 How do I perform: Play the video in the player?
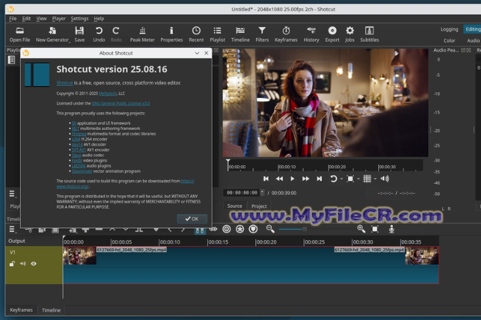[293, 179]
